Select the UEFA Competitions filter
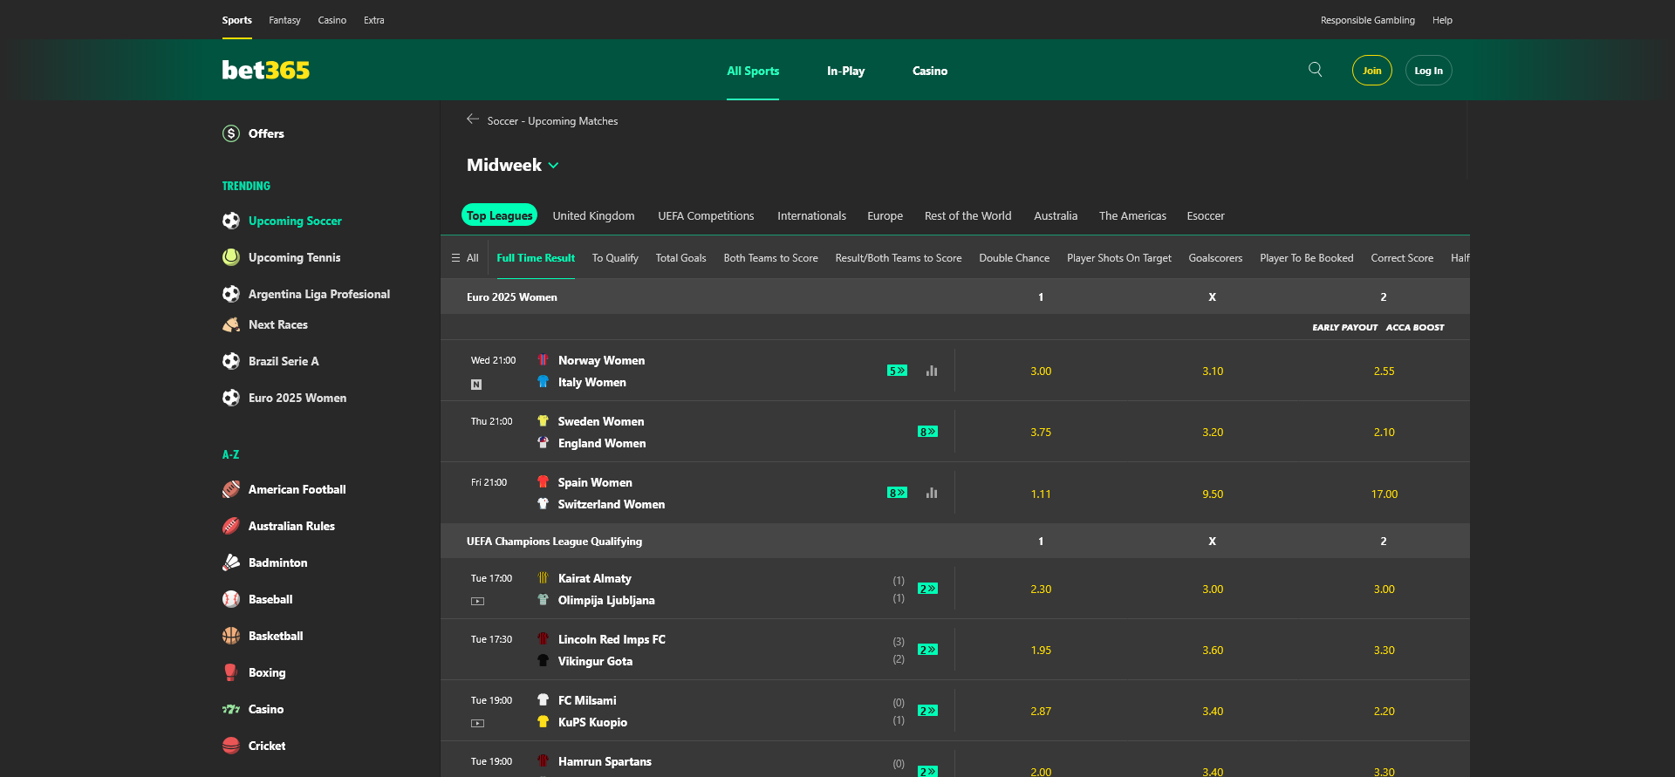This screenshot has height=777, width=1675. click(x=706, y=215)
